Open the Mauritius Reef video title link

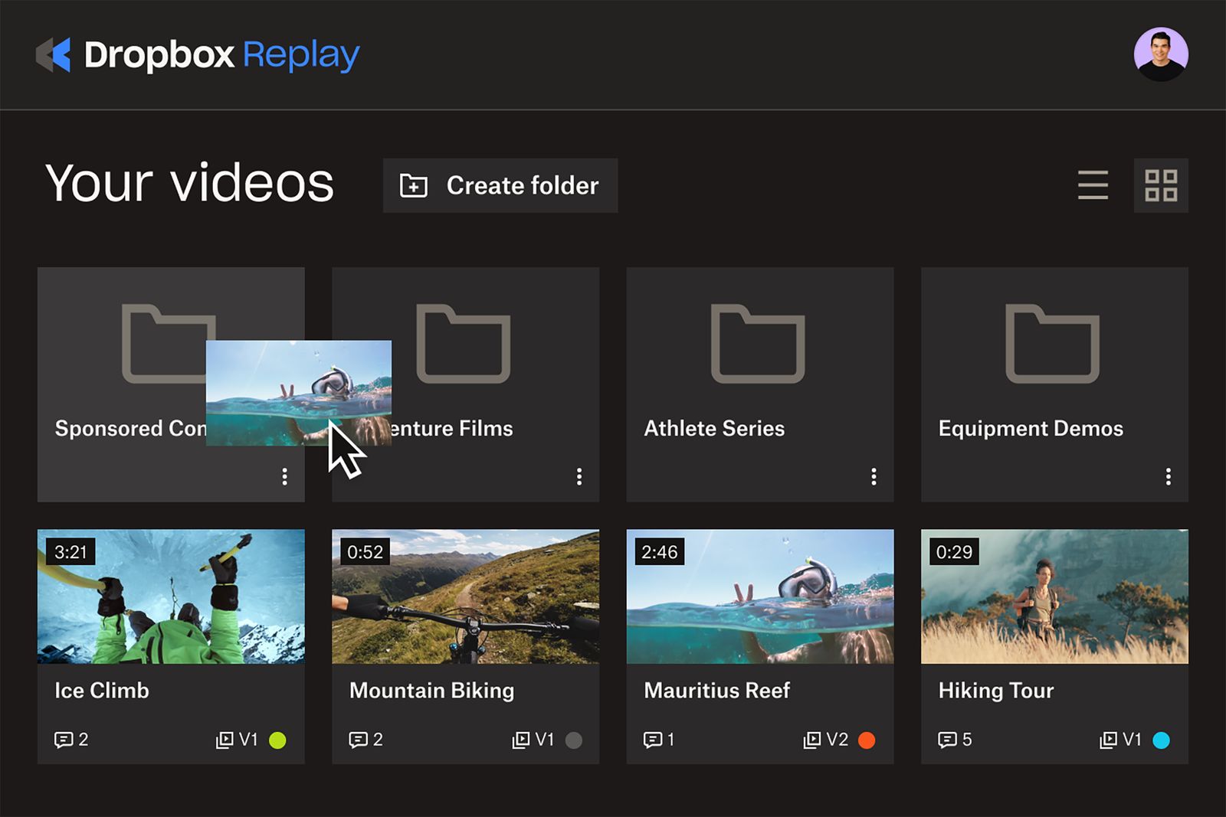717,691
